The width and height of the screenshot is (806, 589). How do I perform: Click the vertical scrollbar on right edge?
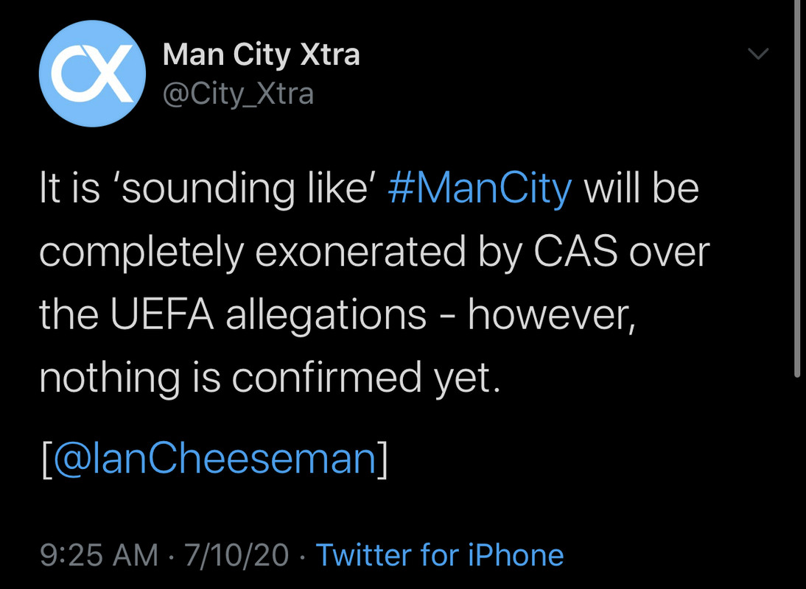[797, 184]
